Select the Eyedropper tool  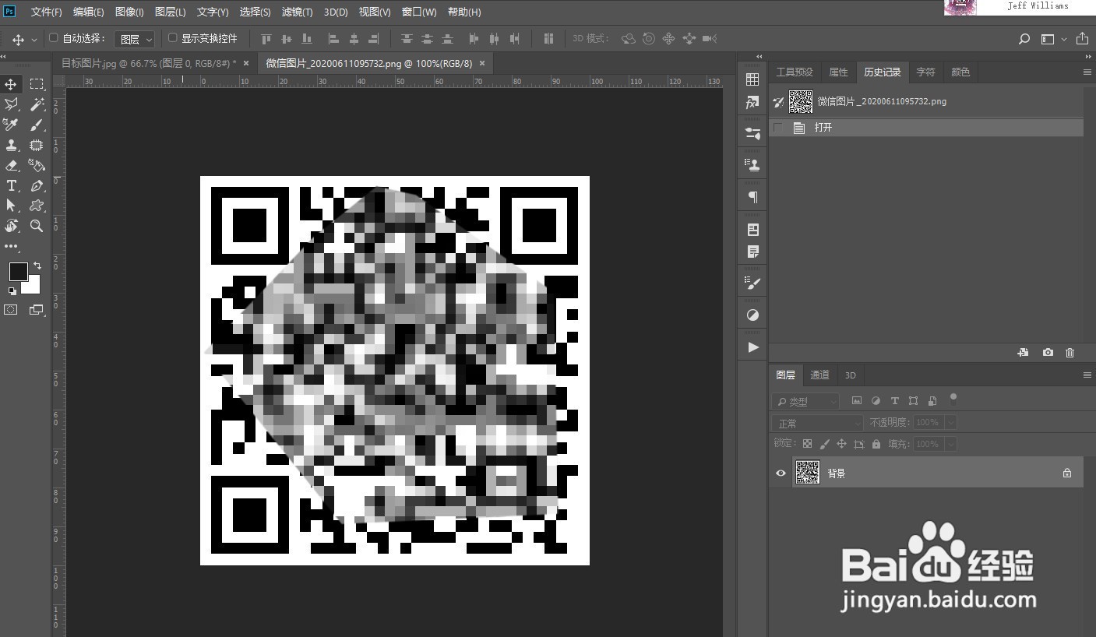[x=11, y=125]
